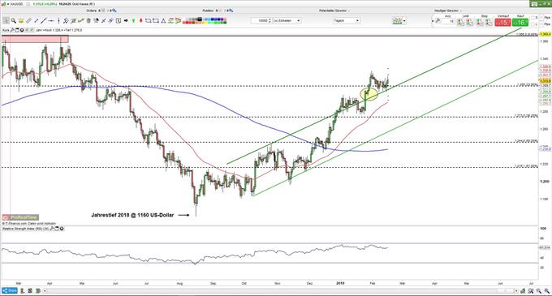Viewport: 552px width, 296px height.
Task: Select the rectangle drawing tool
Action: (156, 21)
